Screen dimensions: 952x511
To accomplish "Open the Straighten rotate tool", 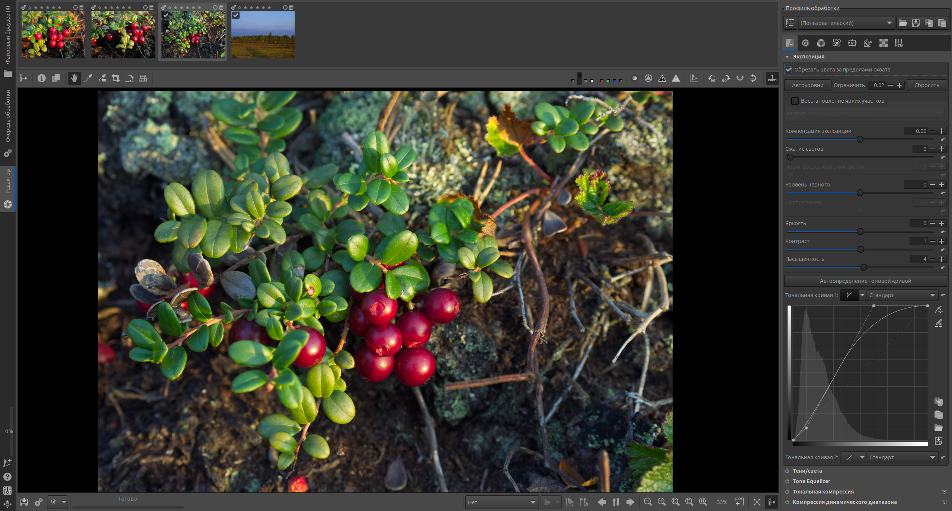I will 129,78.
